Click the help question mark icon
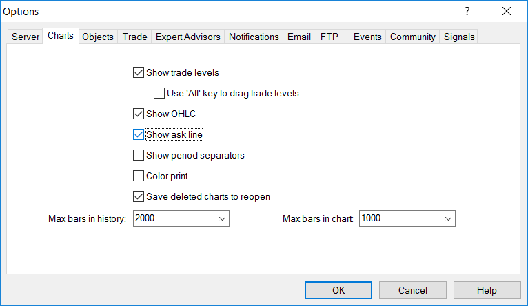The width and height of the screenshot is (528, 306). pos(467,11)
